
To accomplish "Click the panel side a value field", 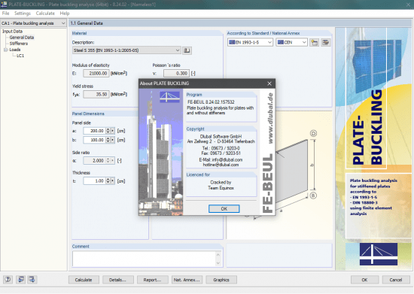I will click(x=94, y=131).
